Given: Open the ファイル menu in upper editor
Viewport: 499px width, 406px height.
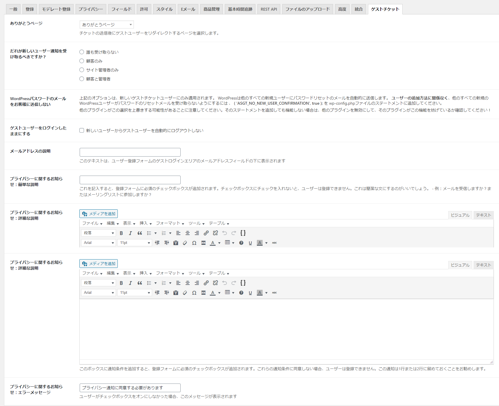Looking at the screenshot, I should pyautogui.click(x=92, y=223).
